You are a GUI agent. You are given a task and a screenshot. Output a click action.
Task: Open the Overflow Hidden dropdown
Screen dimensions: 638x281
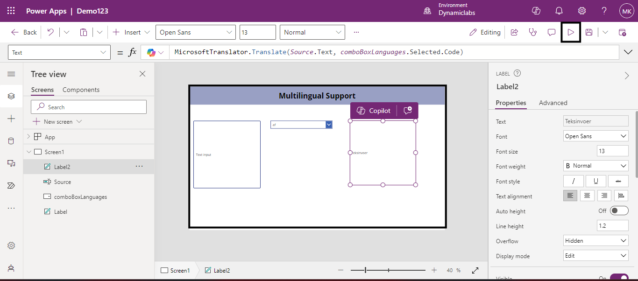[595, 241]
